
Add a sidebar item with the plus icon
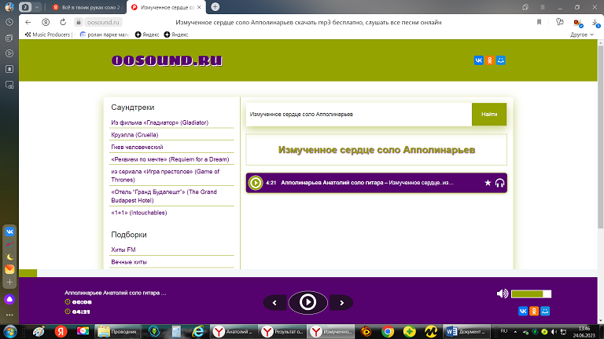pos(9,282)
